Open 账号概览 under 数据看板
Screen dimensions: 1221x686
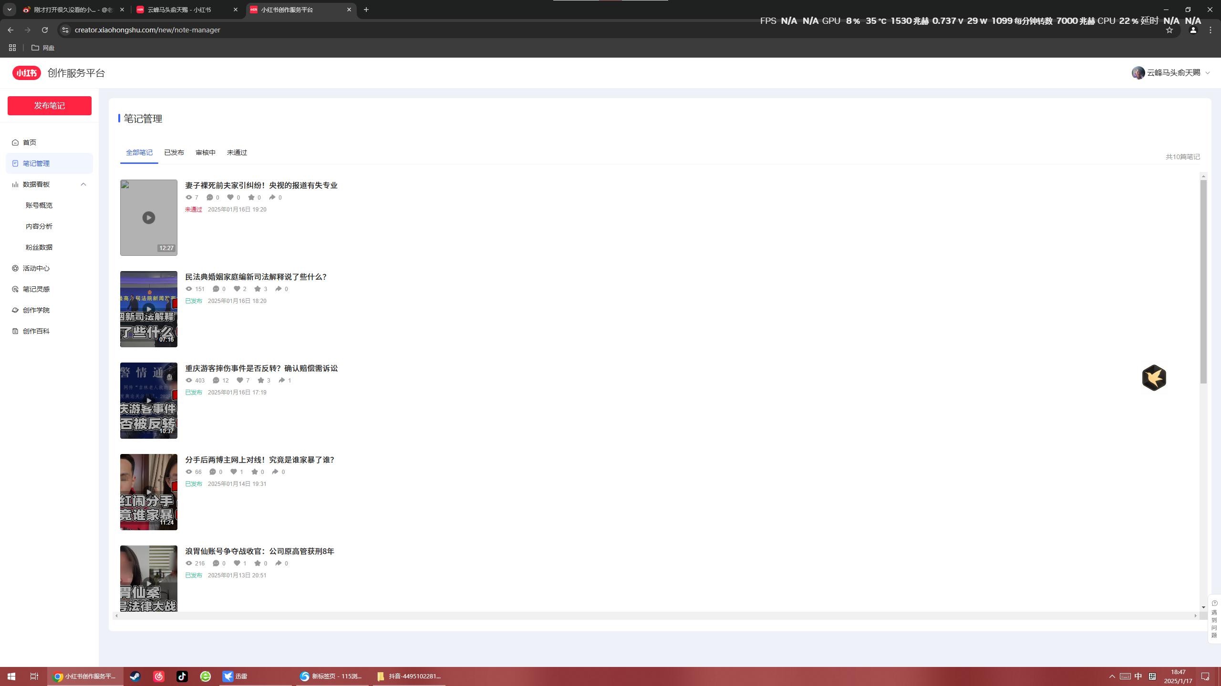point(39,205)
